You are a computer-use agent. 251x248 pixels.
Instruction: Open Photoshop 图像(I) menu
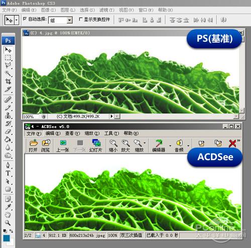(x=49, y=10)
